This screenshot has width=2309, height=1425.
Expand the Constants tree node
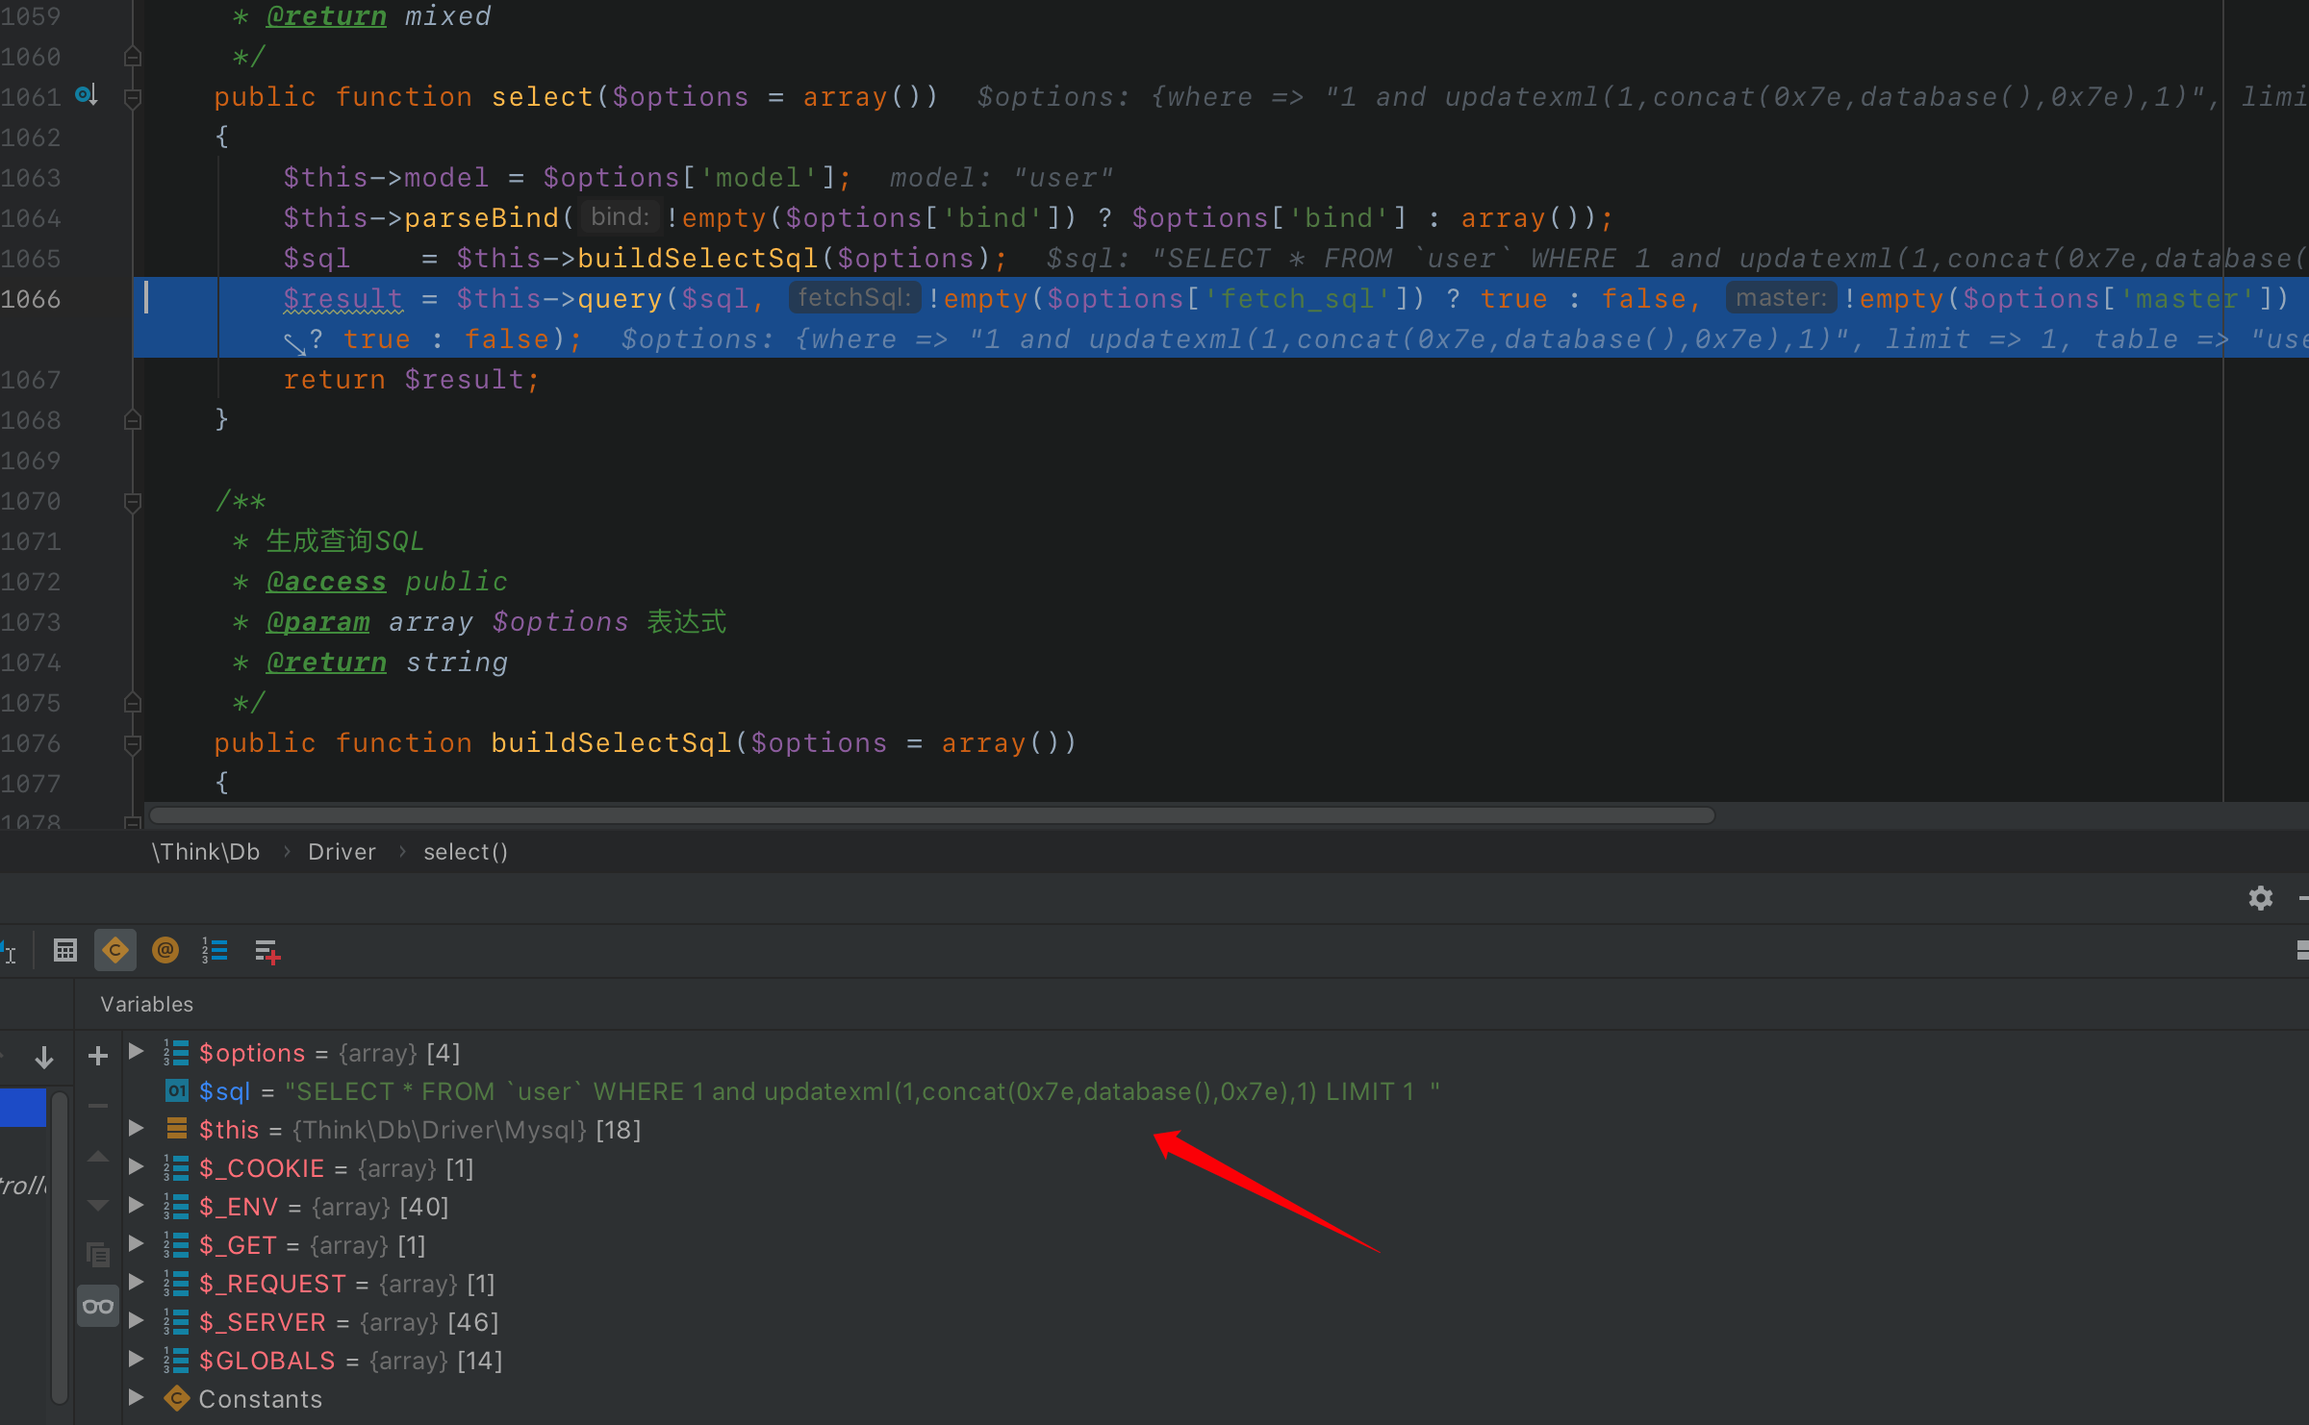point(135,1398)
